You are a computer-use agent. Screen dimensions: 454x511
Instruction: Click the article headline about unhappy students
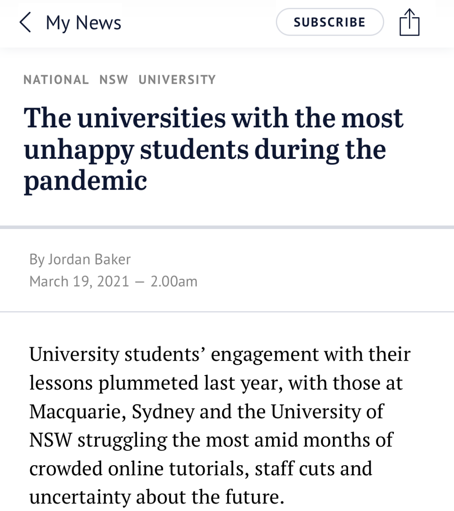tap(214, 149)
